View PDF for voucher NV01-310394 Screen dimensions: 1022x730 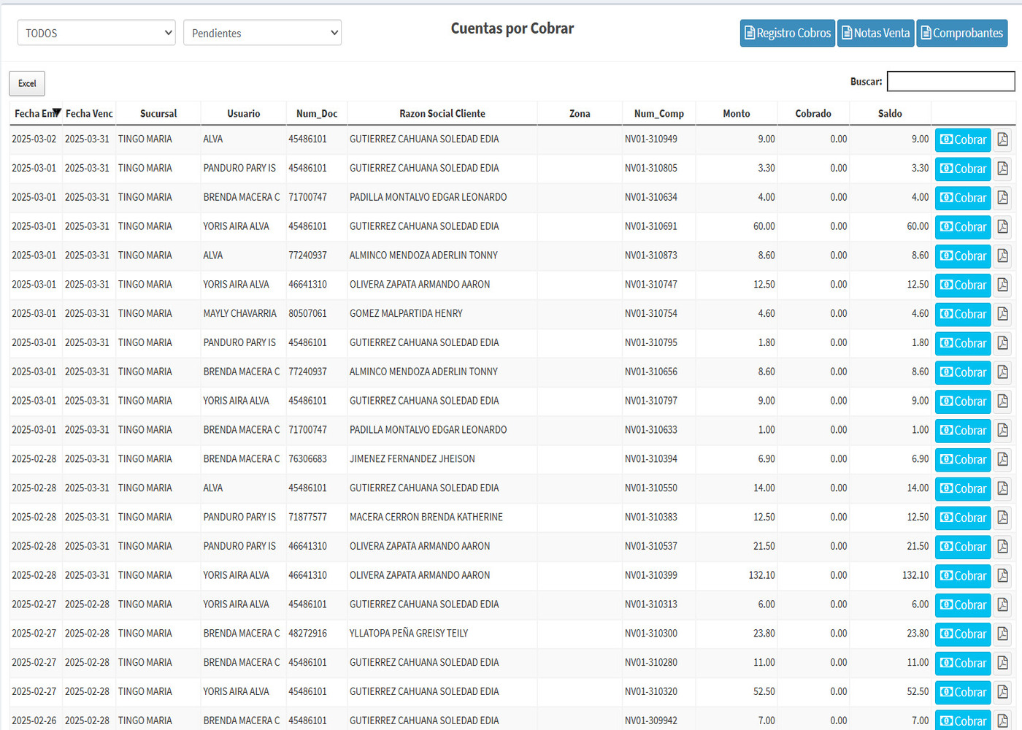(x=1002, y=459)
